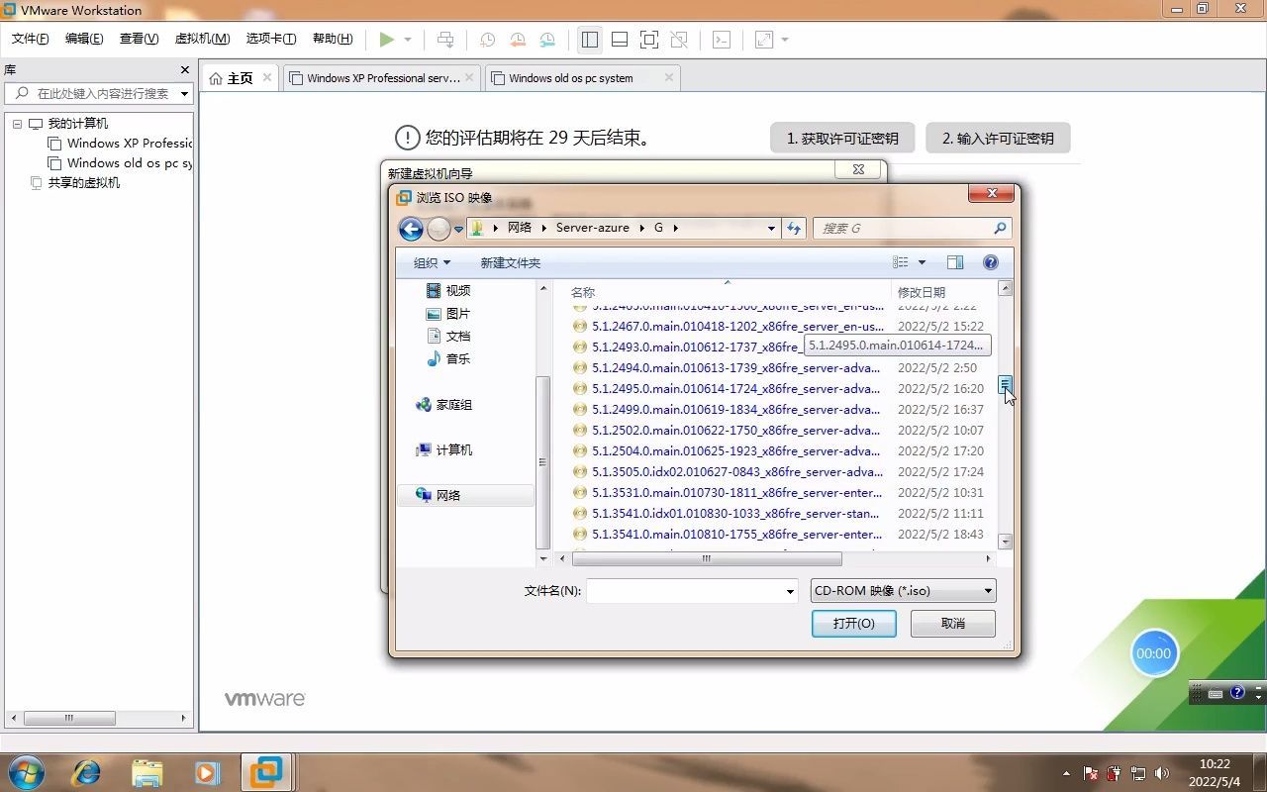Viewport: 1267px width, 792px height.
Task: Select 视频 in the navigation pane
Action: (448, 291)
